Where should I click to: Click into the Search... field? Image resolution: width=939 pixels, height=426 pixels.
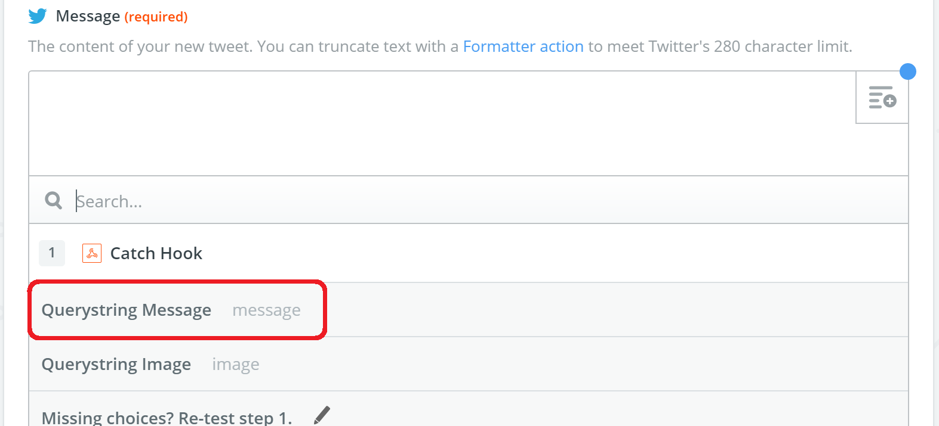coord(489,201)
